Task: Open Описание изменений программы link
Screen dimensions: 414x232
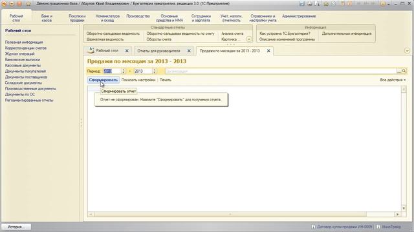Action: coord(287,39)
